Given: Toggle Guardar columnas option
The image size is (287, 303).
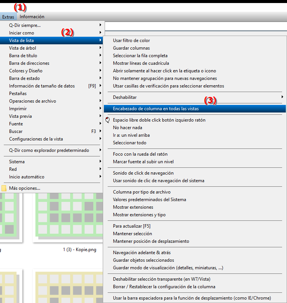Looking at the screenshot, I should click(x=195, y=48).
